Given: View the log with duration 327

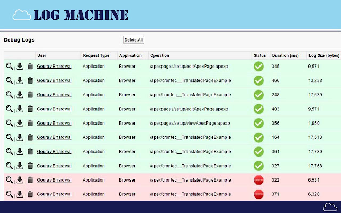Looking at the screenshot, I should pos(10,166).
